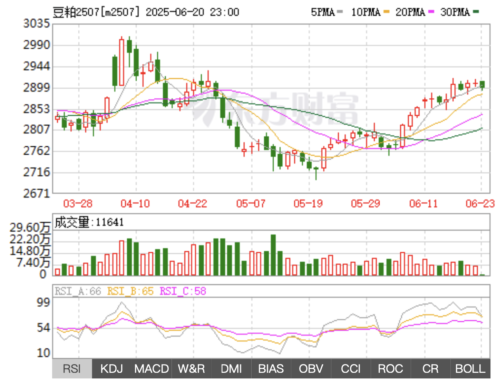Click the timestamp 2025-06-20 23:00
497x388 pixels.
(193, 12)
